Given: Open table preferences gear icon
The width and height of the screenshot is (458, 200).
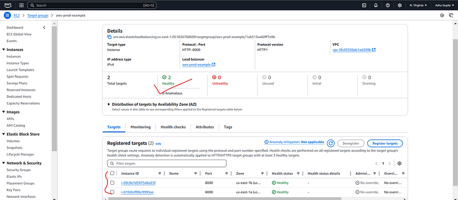Looking at the screenshot, I should (x=400, y=164).
